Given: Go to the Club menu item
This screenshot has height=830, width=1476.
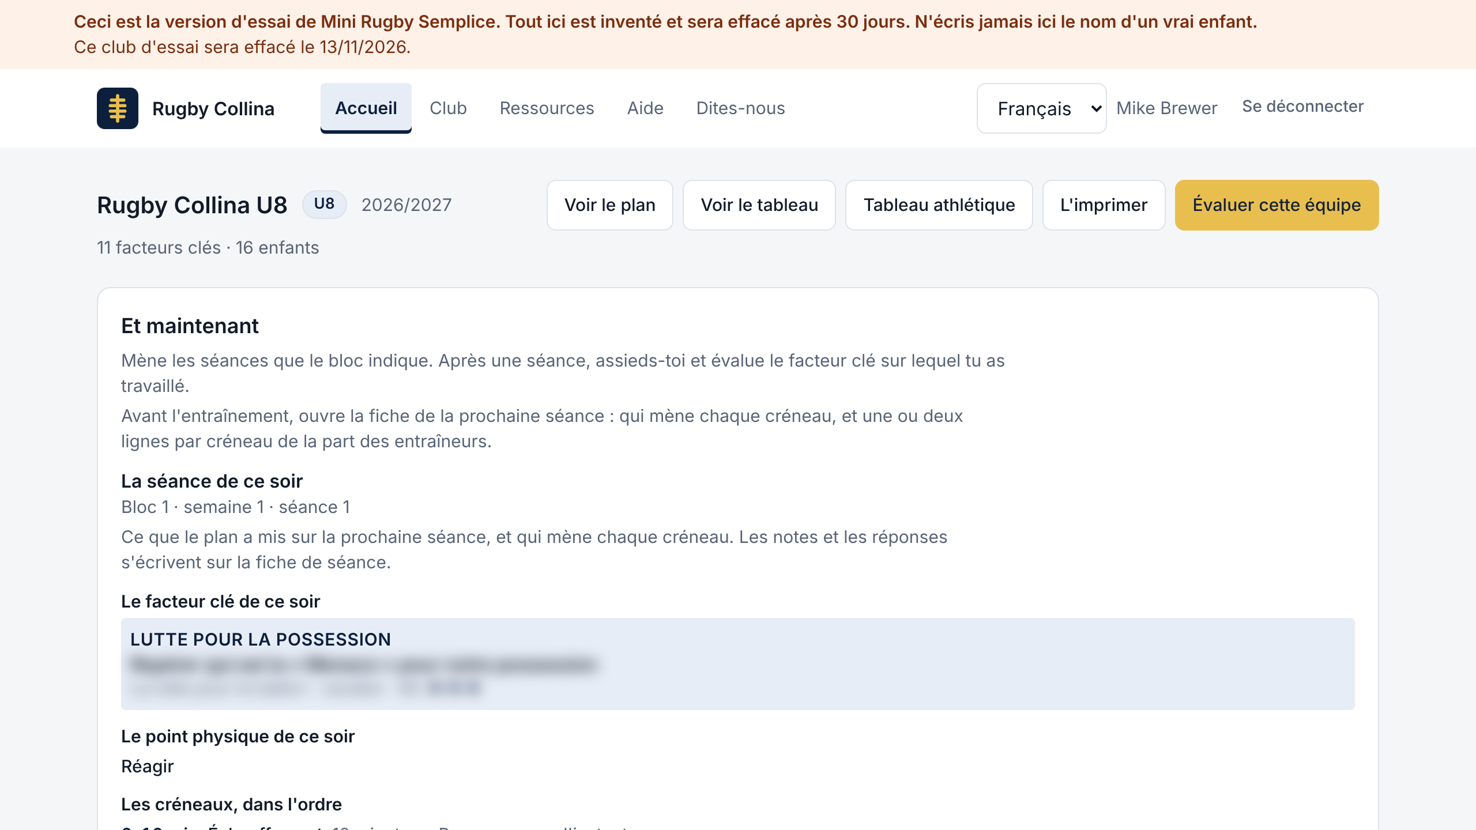Looking at the screenshot, I should coord(448,108).
